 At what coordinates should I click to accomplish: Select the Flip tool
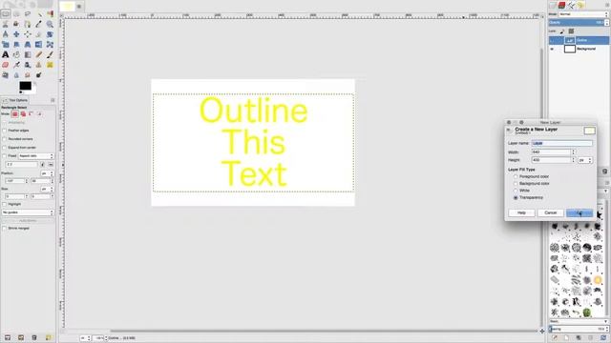tap(39, 45)
